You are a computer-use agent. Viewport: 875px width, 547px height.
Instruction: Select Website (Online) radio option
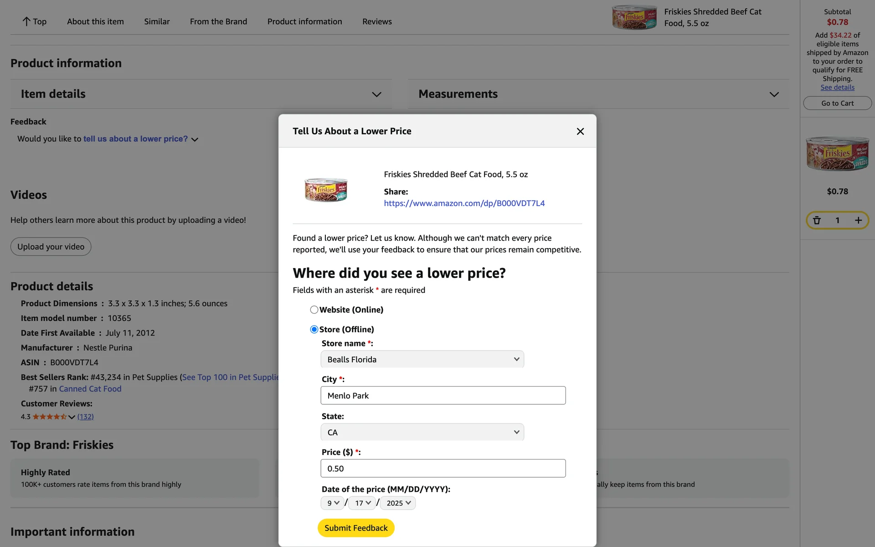(x=314, y=310)
